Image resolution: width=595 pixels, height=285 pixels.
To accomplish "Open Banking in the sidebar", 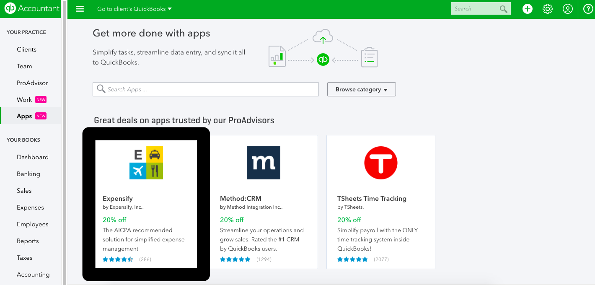I will [28, 174].
